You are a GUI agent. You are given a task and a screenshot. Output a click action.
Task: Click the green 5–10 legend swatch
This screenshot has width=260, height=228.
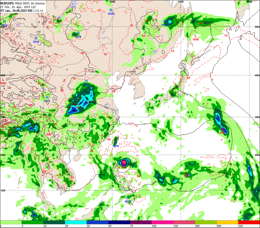point(32,222)
